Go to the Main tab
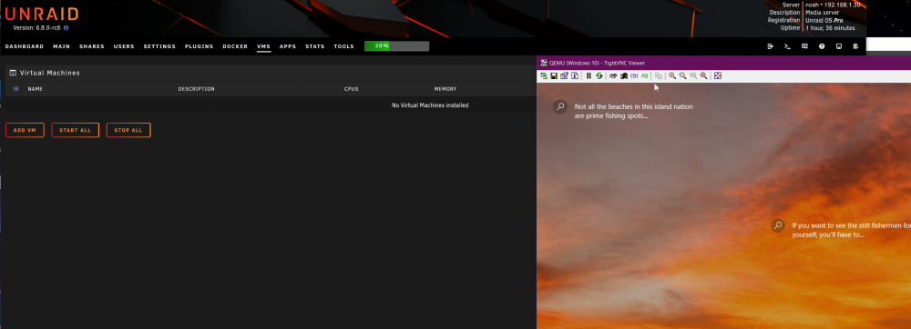Screen dimensions: 911x329 62,46
